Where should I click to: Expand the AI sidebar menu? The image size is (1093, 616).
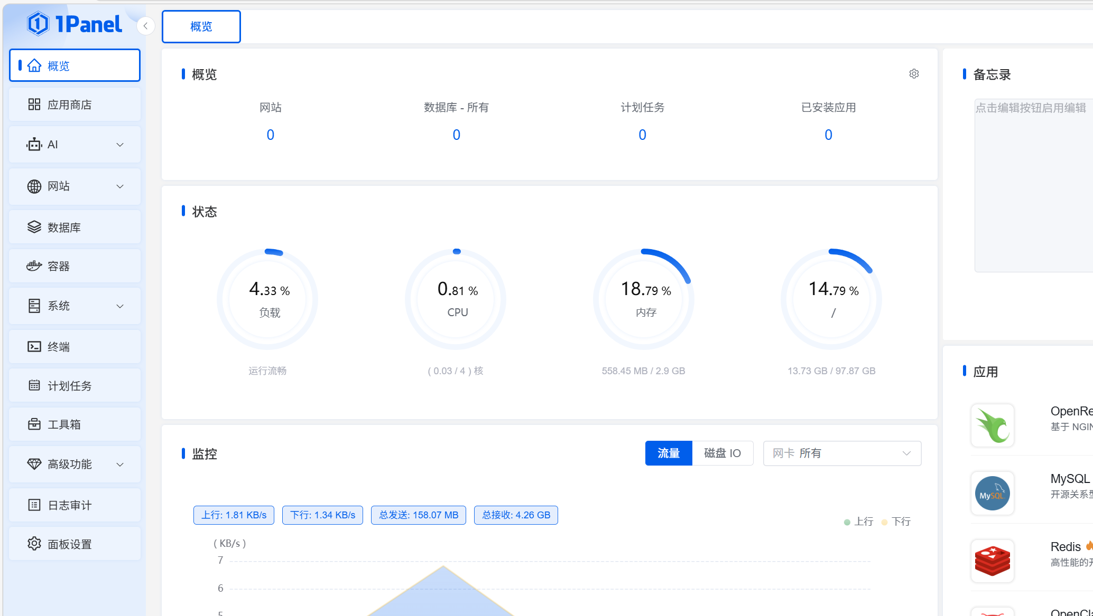(75, 145)
